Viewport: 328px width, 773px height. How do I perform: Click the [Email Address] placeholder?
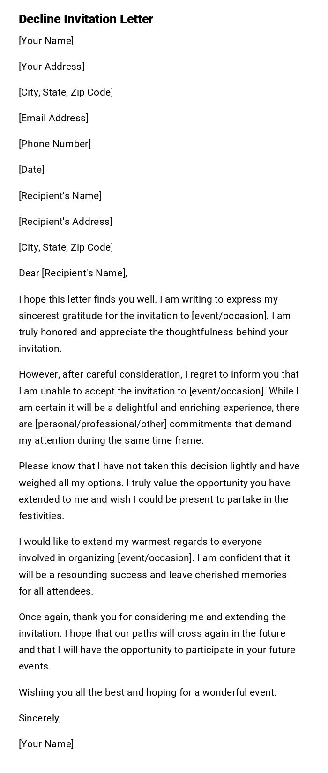[x=53, y=118]
